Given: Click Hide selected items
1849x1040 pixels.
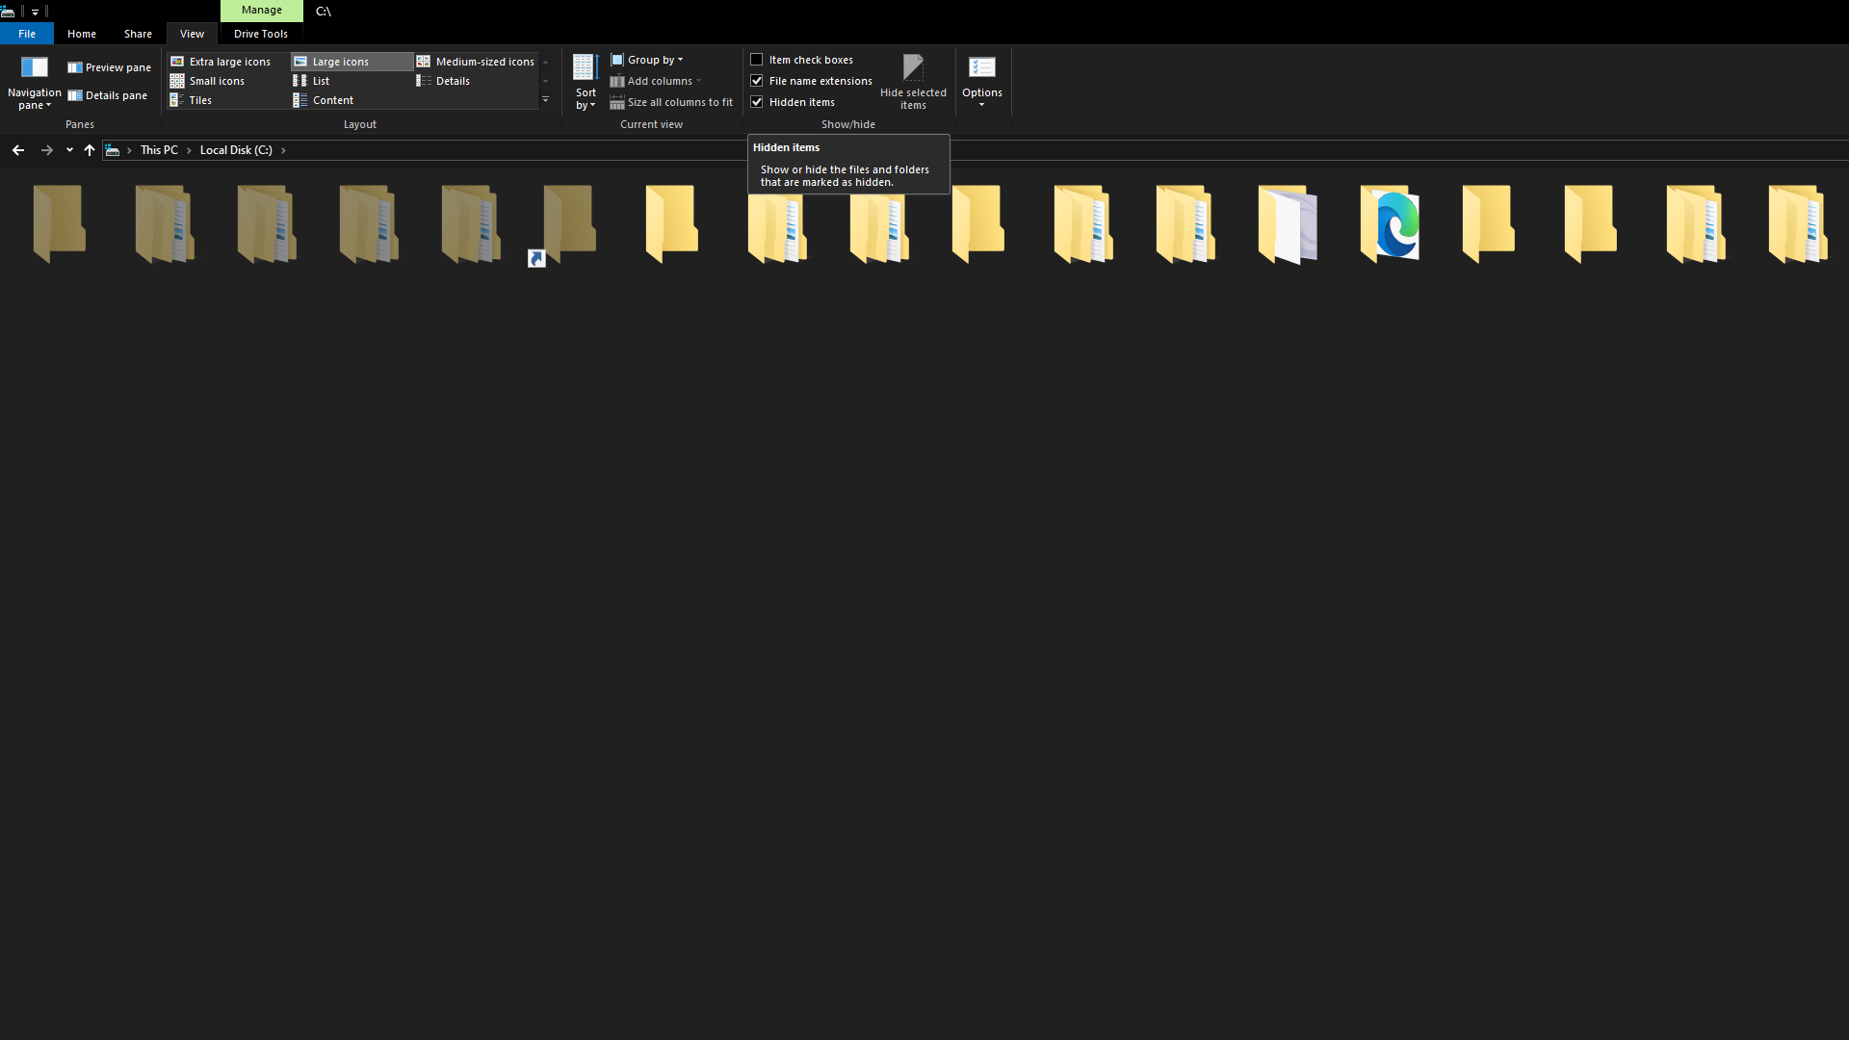Looking at the screenshot, I should [x=913, y=82].
